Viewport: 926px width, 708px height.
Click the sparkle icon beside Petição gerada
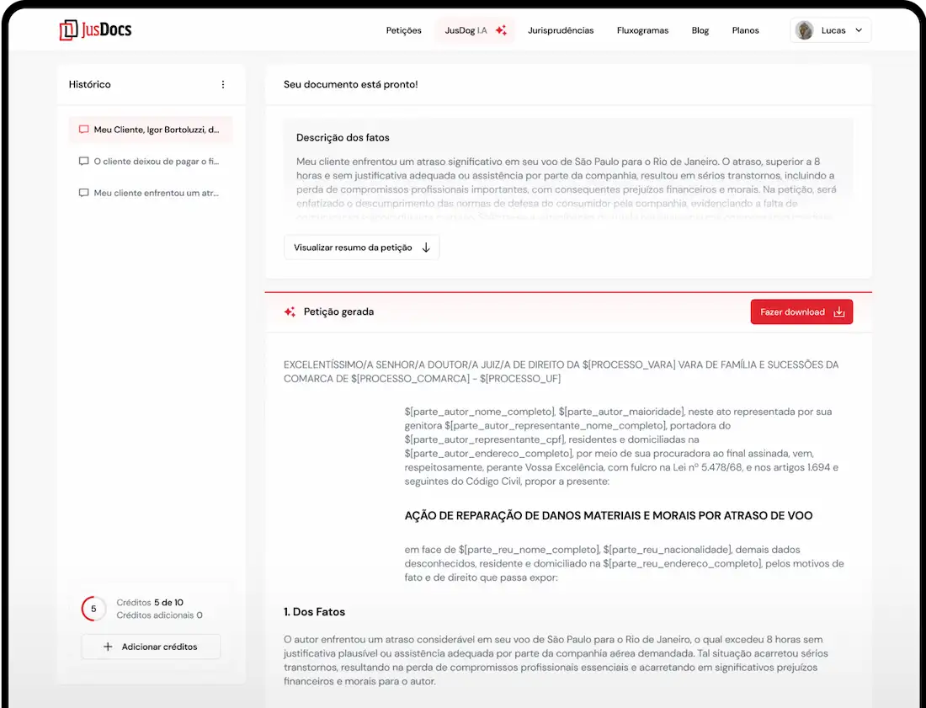point(290,311)
